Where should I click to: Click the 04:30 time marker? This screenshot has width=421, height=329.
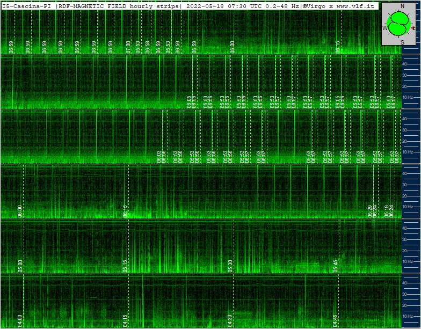pos(230,320)
